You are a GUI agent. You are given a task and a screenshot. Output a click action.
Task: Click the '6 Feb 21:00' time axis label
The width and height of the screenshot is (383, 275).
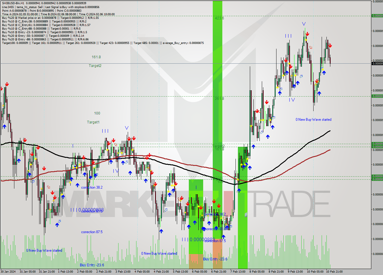[x=219, y=272]
